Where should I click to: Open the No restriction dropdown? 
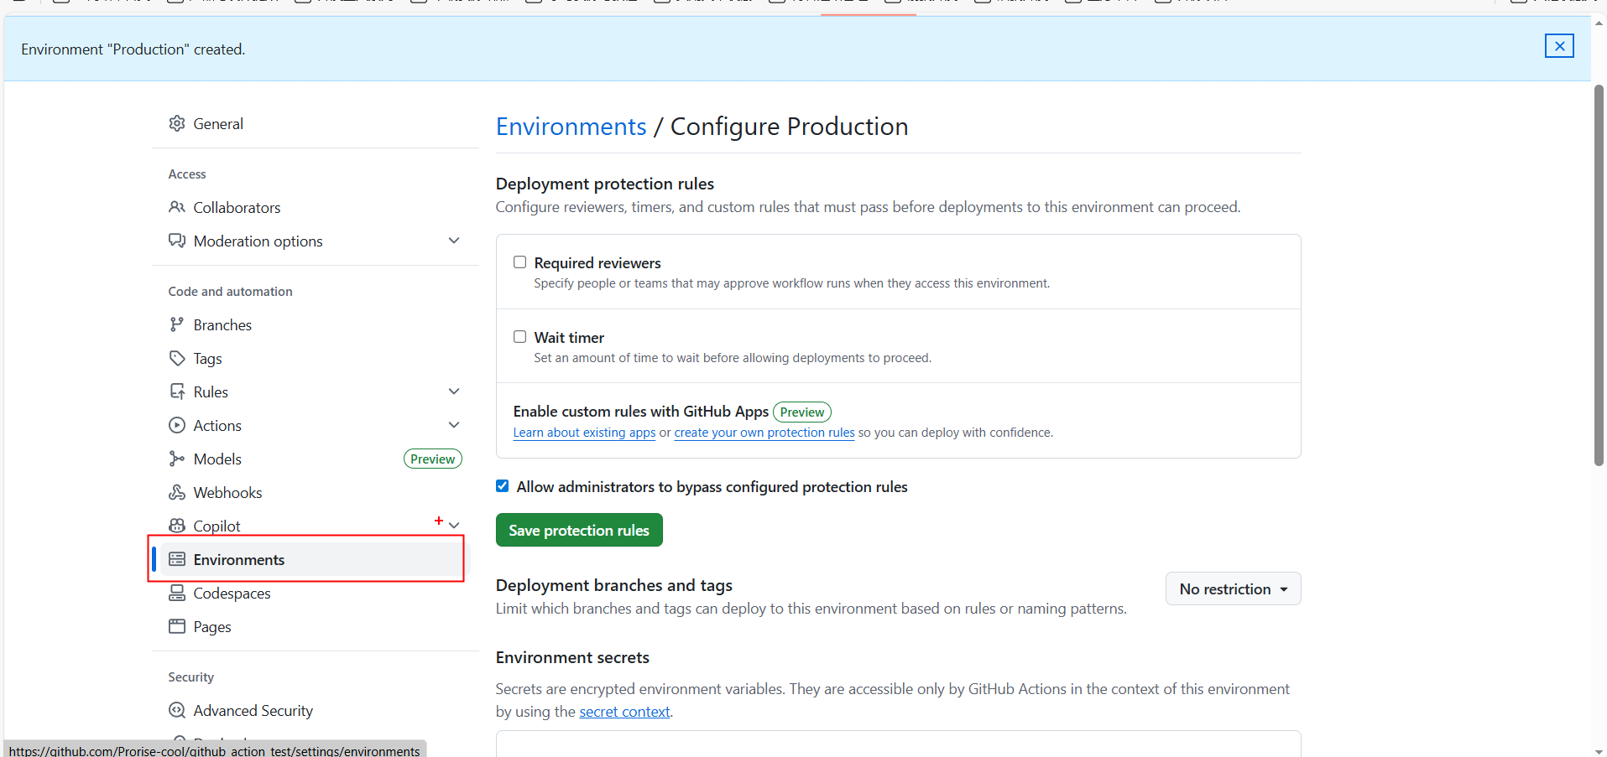click(x=1233, y=588)
